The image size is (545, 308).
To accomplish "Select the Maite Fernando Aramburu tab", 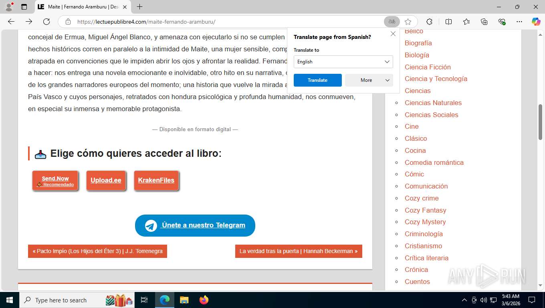I will click(83, 7).
